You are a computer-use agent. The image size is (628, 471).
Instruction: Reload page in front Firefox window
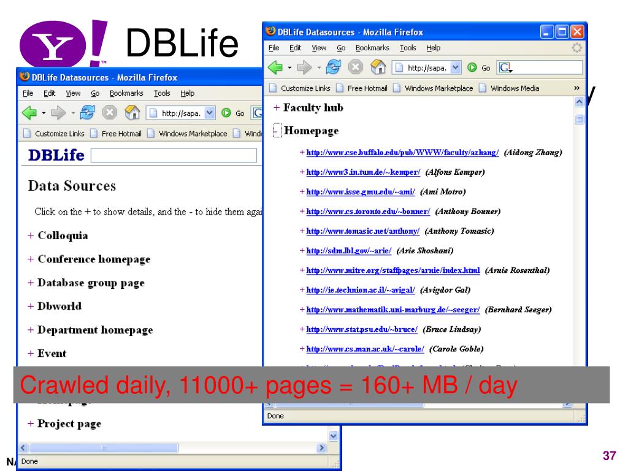[x=333, y=67]
